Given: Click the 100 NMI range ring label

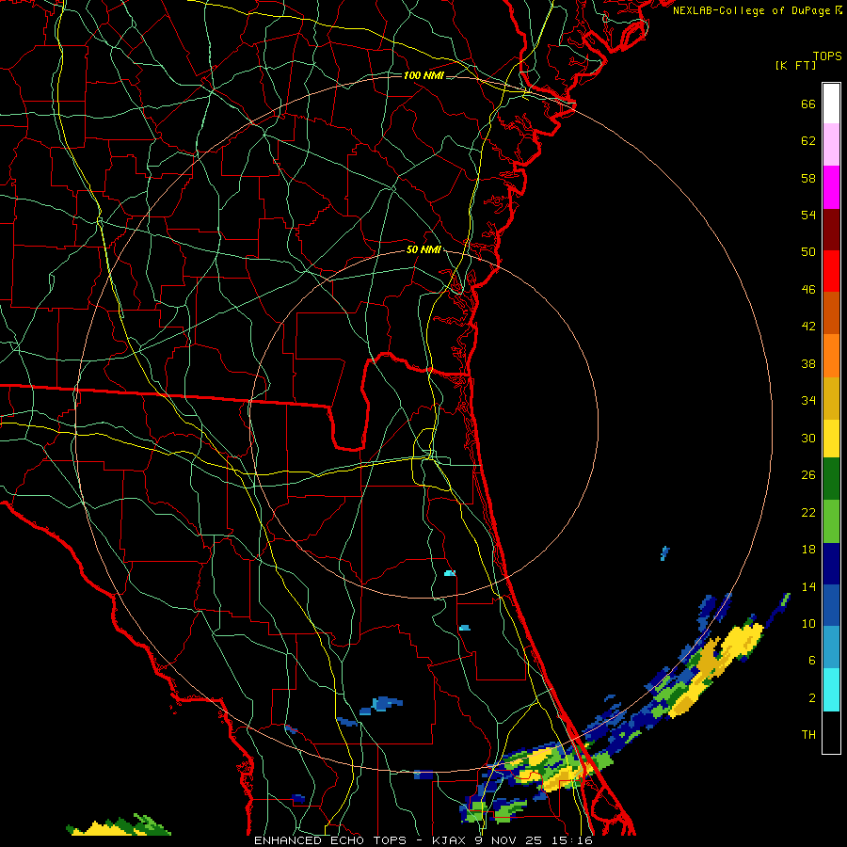Looking at the screenshot, I should (423, 75).
